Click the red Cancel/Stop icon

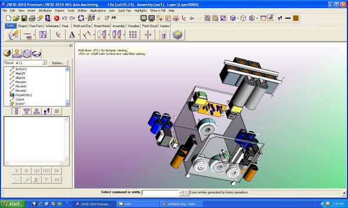tap(57, 18)
